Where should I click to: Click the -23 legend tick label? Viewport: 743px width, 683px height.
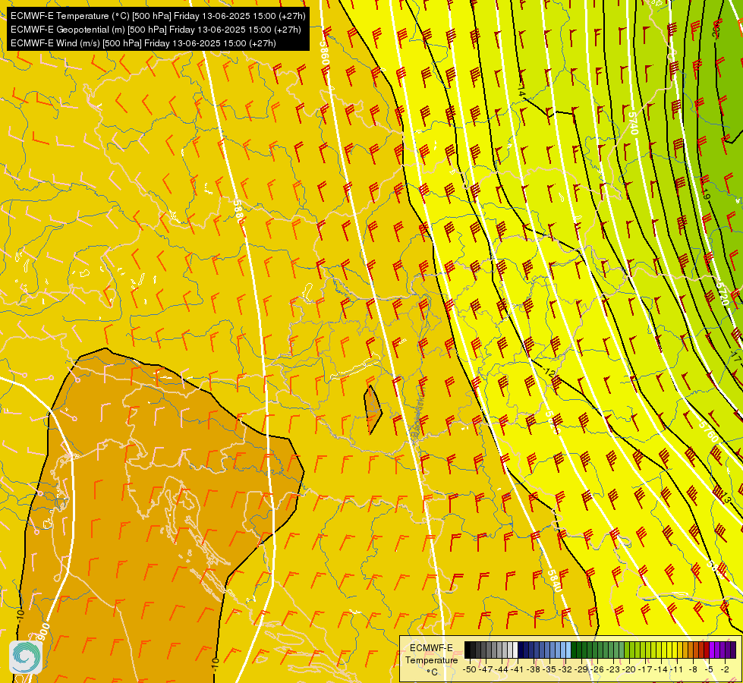[613, 670]
